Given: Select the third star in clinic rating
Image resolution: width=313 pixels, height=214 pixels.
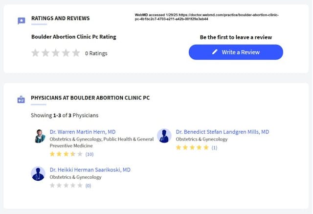Looking at the screenshot, I should [56, 53].
